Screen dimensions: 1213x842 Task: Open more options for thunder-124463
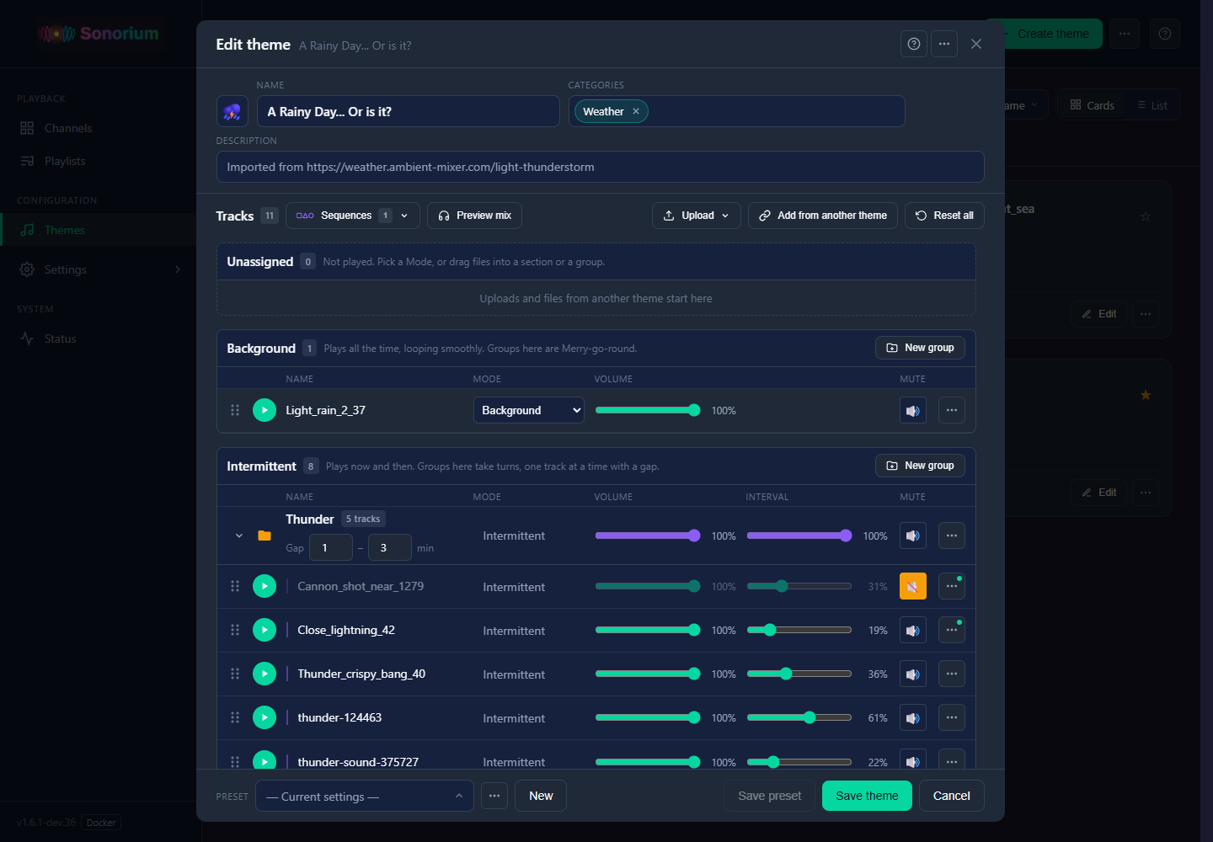[x=952, y=717]
